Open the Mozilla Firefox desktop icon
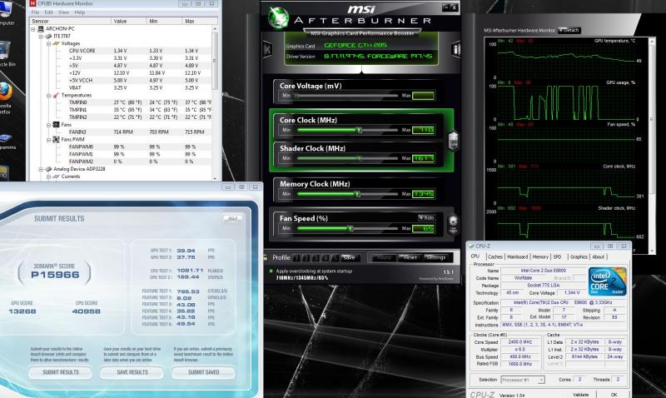The height and width of the screenshot is (398, 666). click(6, 97)
